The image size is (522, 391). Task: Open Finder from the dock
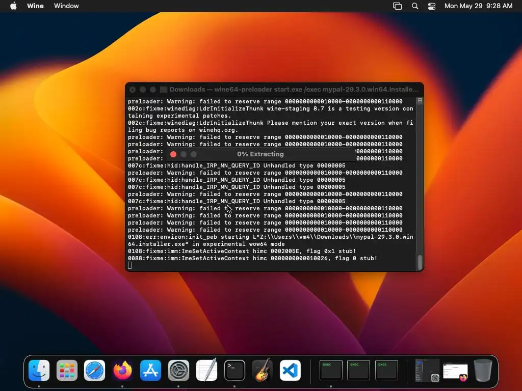(39, 370)
